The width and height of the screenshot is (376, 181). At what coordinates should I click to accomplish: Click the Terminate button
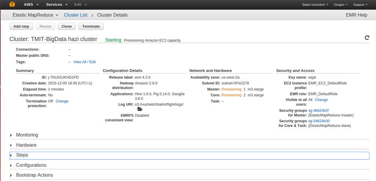pos(91,26)
